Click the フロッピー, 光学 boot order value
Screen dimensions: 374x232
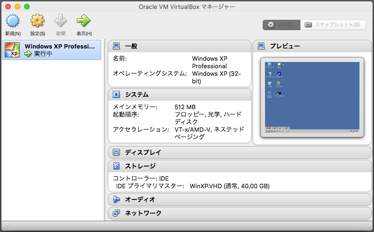tap(208, 118)
